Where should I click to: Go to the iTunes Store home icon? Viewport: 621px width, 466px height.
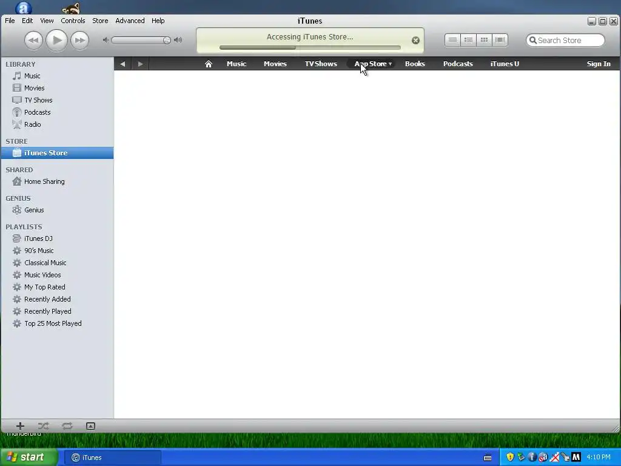click(209, 64)
